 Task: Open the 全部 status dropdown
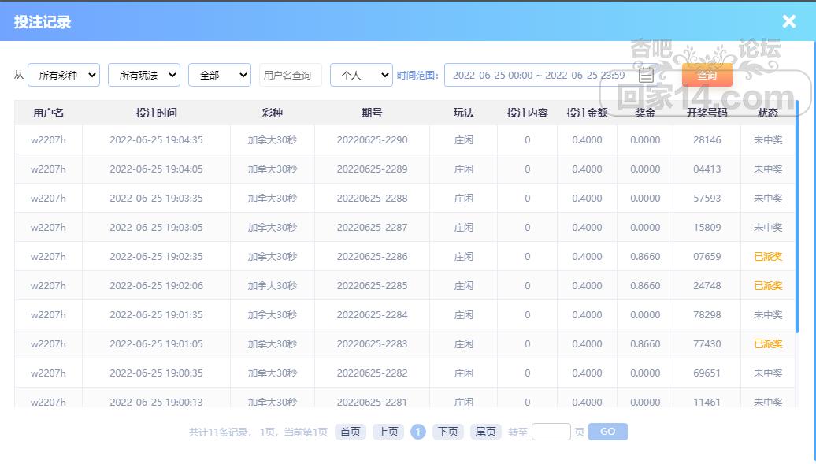point(220,75)
